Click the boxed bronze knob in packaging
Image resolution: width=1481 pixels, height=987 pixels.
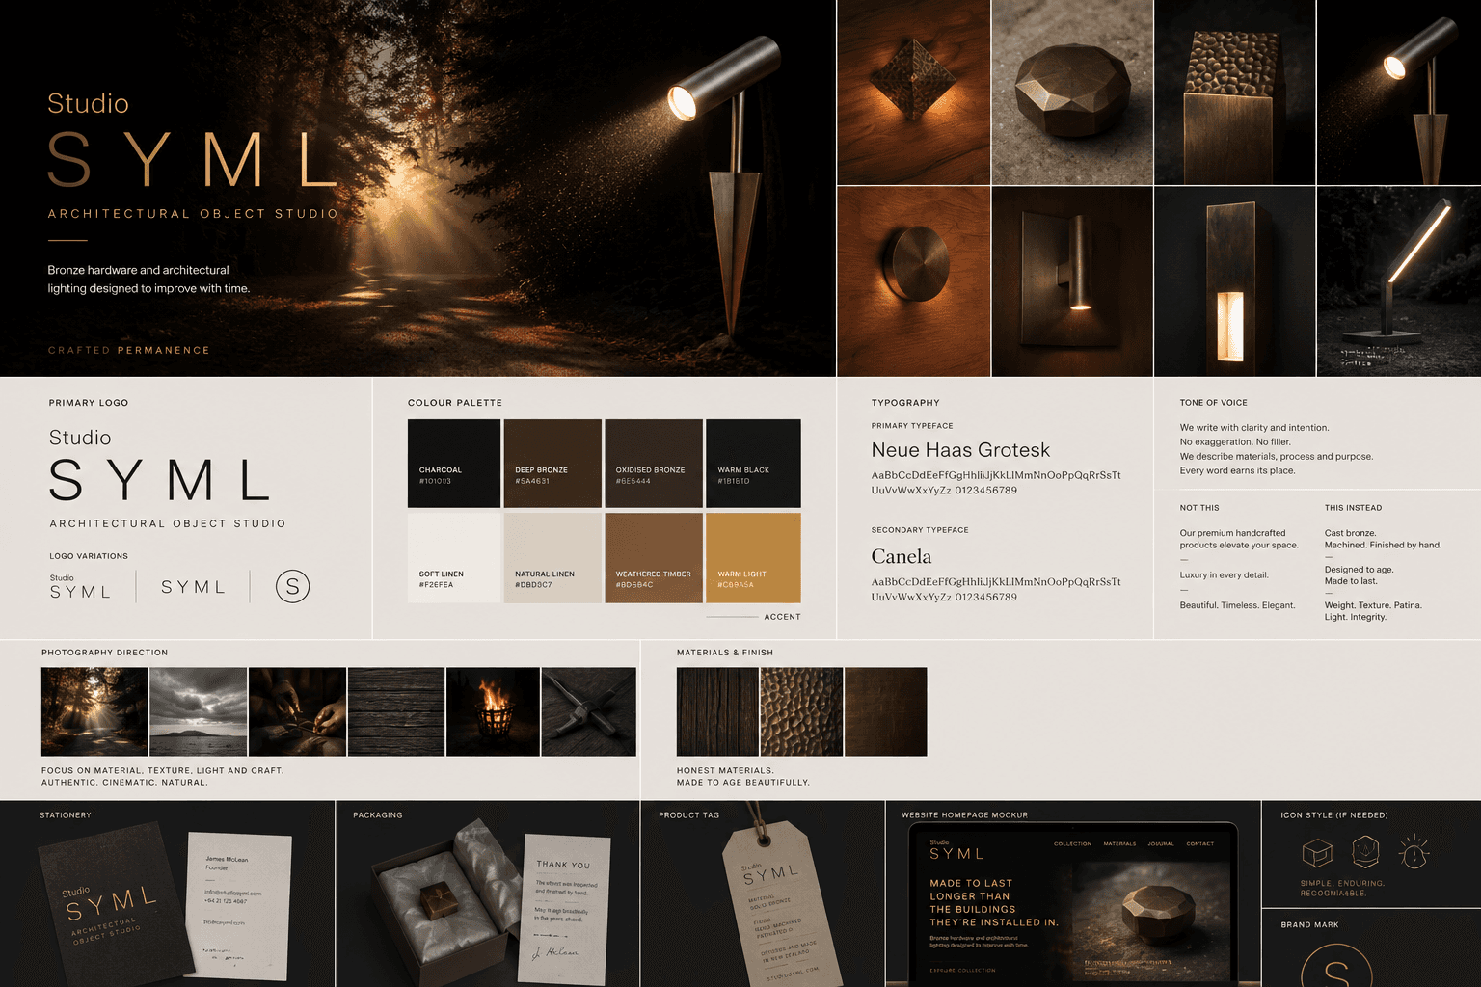click(x=439, y=900)
